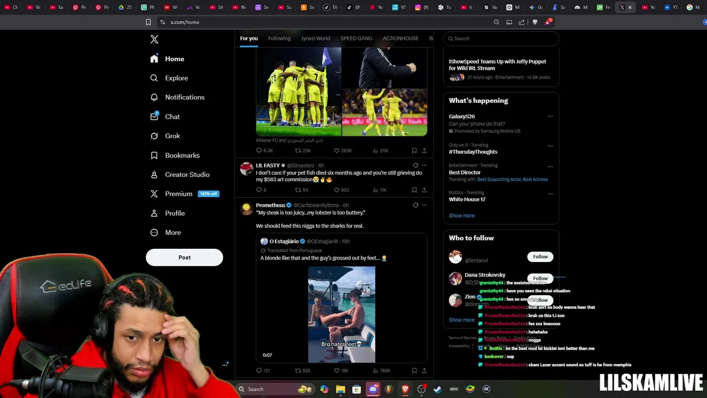Open Galaxy S26 options menu
The width and height of the screenshot is (707, 398).
click(550, 117)
